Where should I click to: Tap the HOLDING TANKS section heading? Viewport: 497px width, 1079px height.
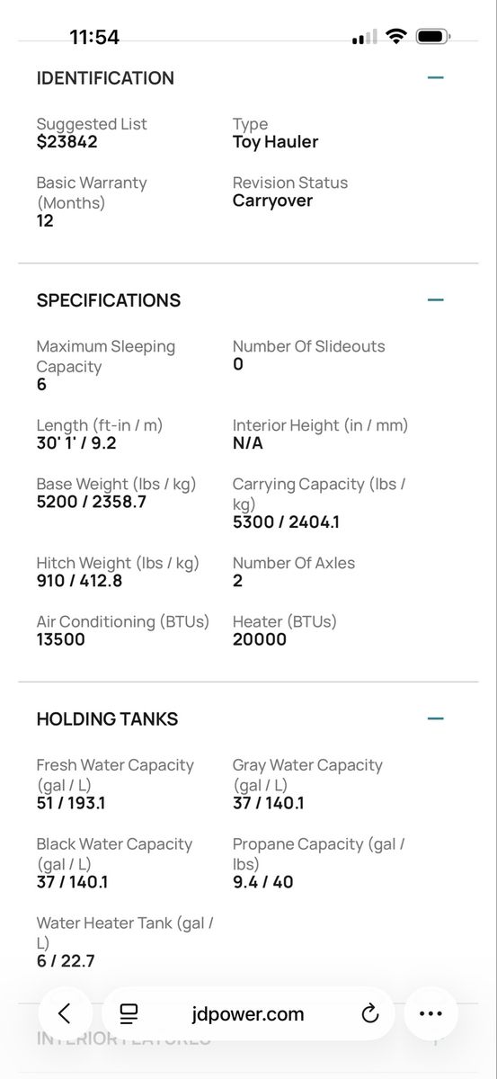[107, 718]
